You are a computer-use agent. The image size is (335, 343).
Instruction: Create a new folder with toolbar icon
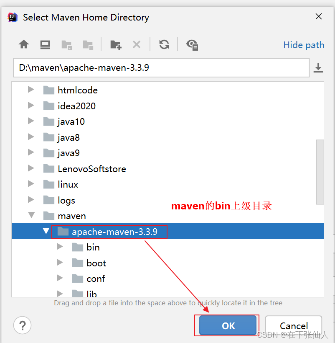(x=116, y=45)
